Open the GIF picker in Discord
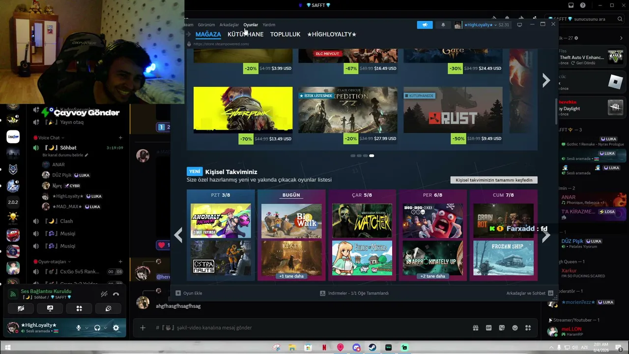 (489, 327)
